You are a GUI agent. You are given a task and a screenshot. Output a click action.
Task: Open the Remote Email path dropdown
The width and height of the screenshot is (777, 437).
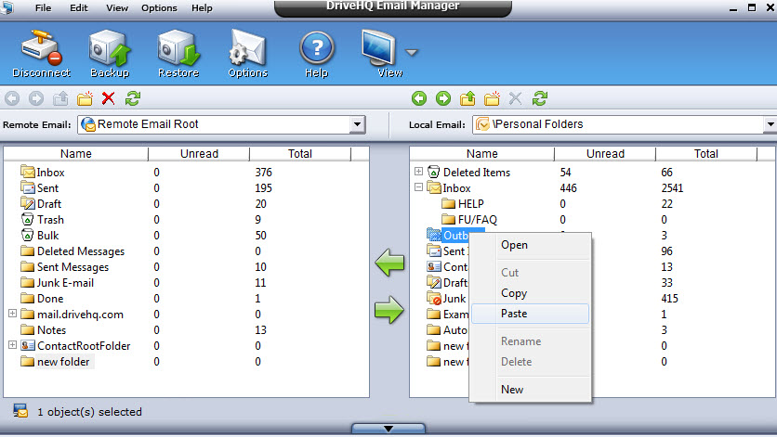357,124
